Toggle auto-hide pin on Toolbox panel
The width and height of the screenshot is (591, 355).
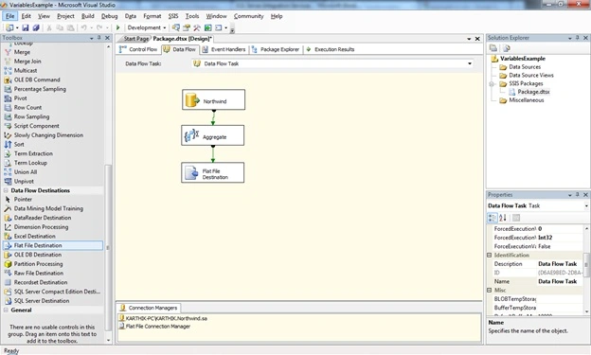(x=99, y=38)
